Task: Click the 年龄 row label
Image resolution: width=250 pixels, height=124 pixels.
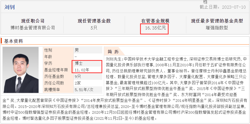Action: (48, 57)
